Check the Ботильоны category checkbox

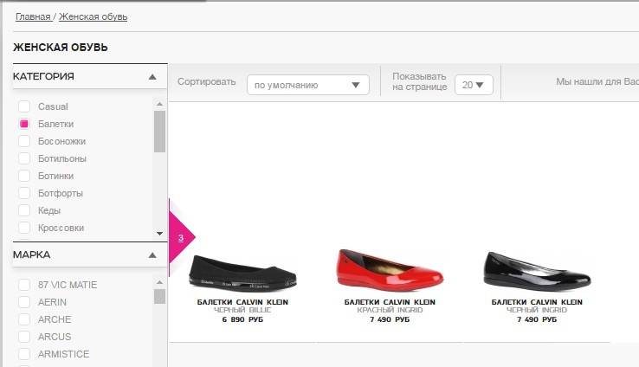click(x=24, y=158)
